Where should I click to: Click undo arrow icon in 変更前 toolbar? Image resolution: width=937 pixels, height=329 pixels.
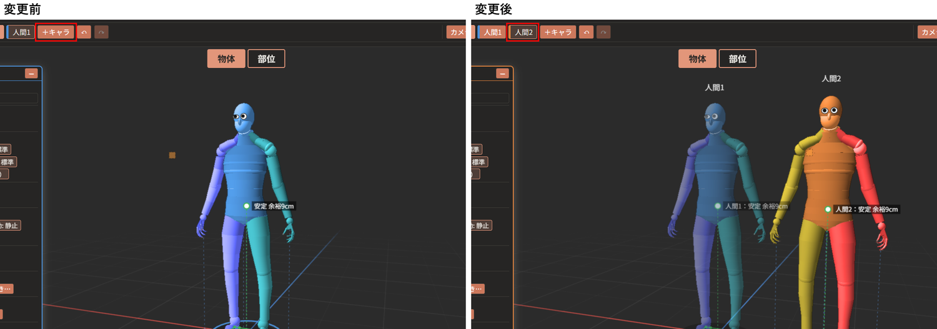84,32
